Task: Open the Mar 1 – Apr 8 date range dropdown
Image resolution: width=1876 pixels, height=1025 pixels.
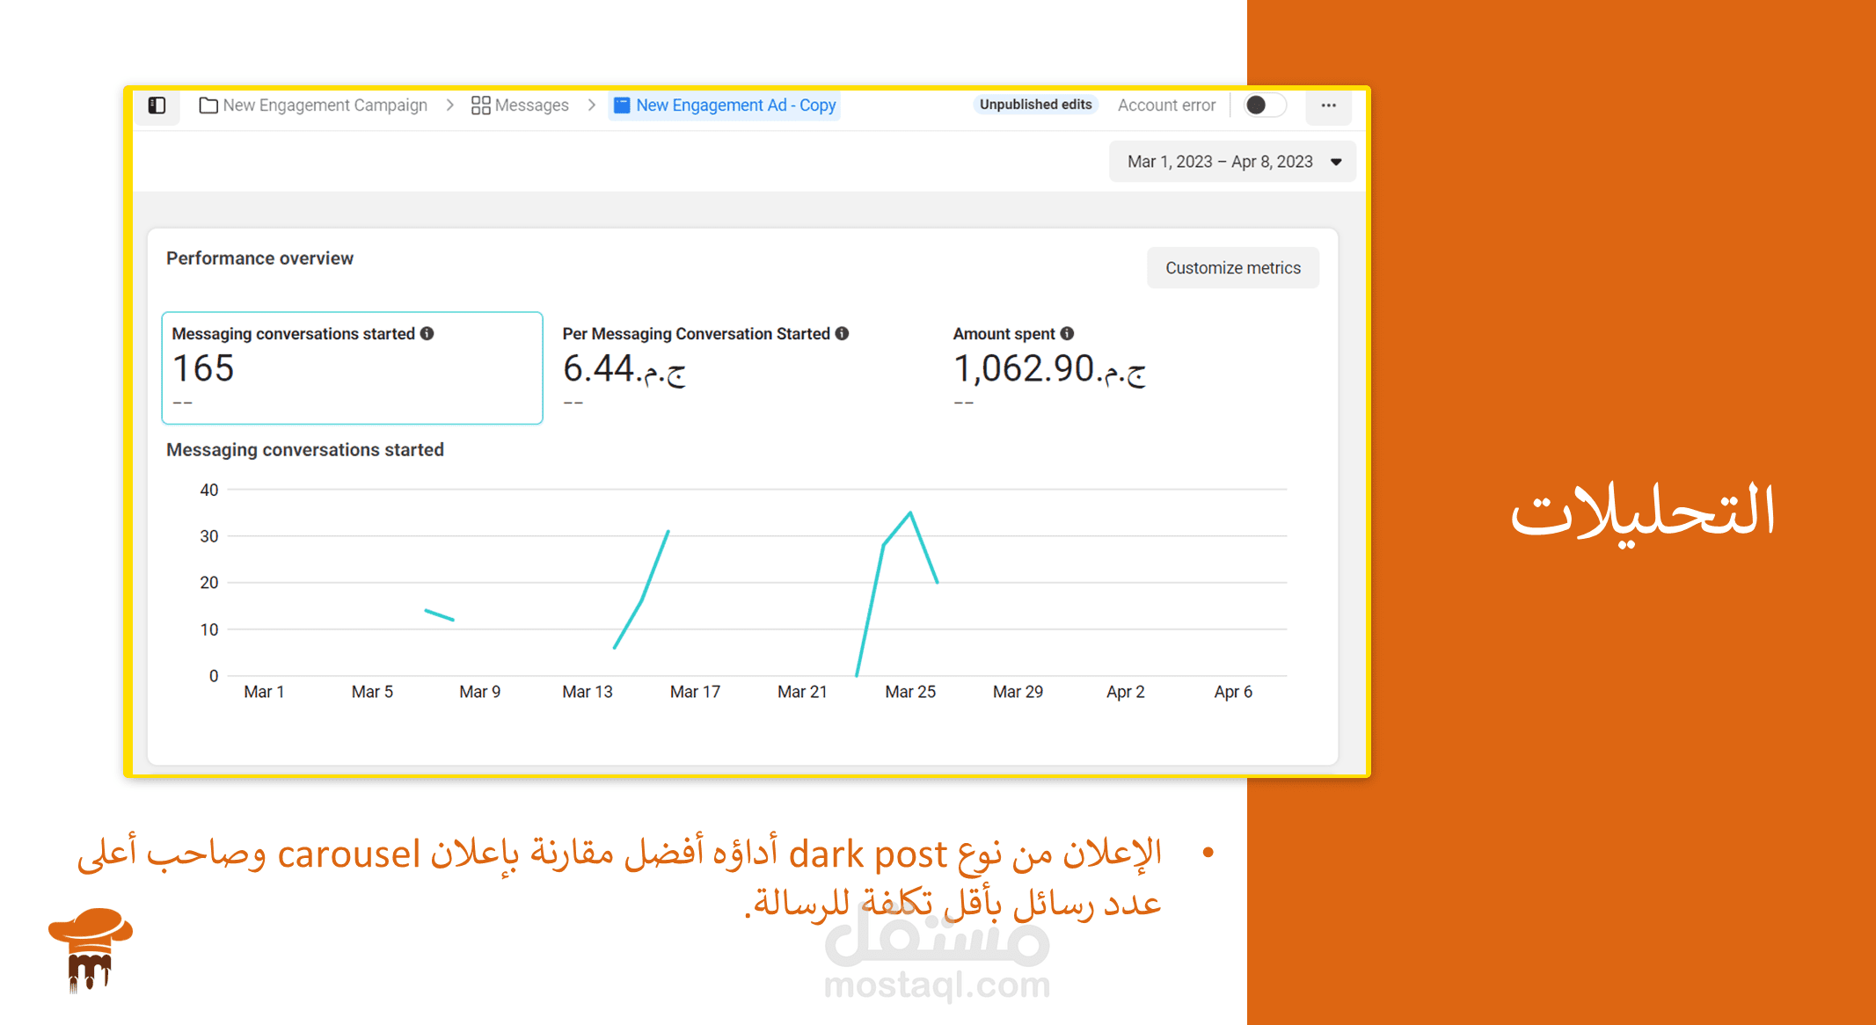Action: [1232, 162]
